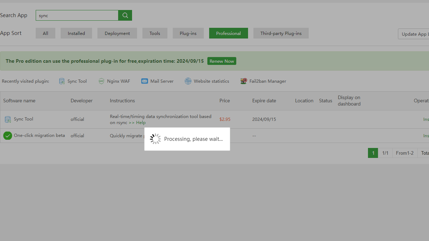Click the One-click migration green checkmark icon

(x=7, y=135)
